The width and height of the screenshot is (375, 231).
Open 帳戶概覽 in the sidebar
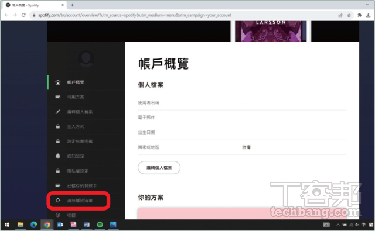tap(86, 82)
